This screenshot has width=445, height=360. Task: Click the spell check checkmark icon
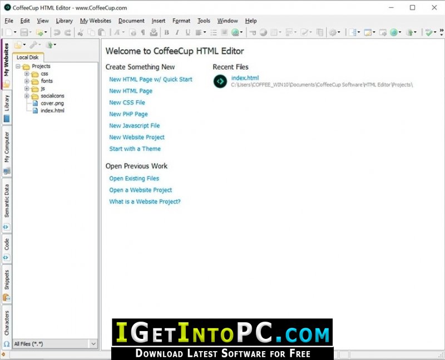[429, 32]
